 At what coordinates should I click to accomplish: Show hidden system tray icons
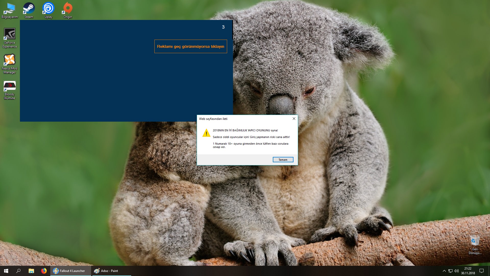[444, 271]
